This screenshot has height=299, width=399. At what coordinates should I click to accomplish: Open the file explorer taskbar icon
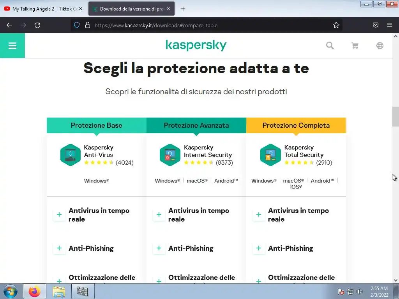tap(59, 291)
